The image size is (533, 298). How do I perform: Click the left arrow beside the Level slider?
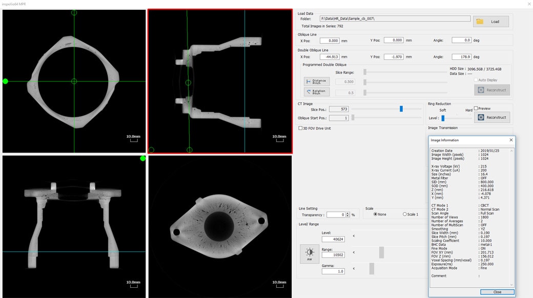coord(354,236)
